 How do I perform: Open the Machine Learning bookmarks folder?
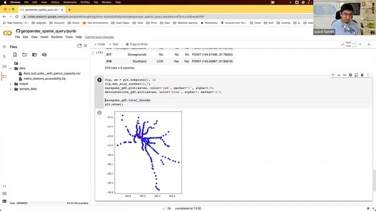tap(185, 23)
